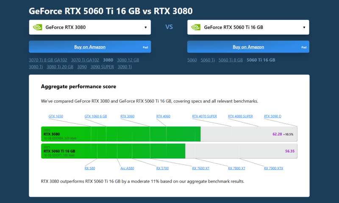This screenshot has height=203, width=339.
Task: Click the NVIDIA logo beside RTX 5060 Ti 16 GB
Action: tap(196, 27)
